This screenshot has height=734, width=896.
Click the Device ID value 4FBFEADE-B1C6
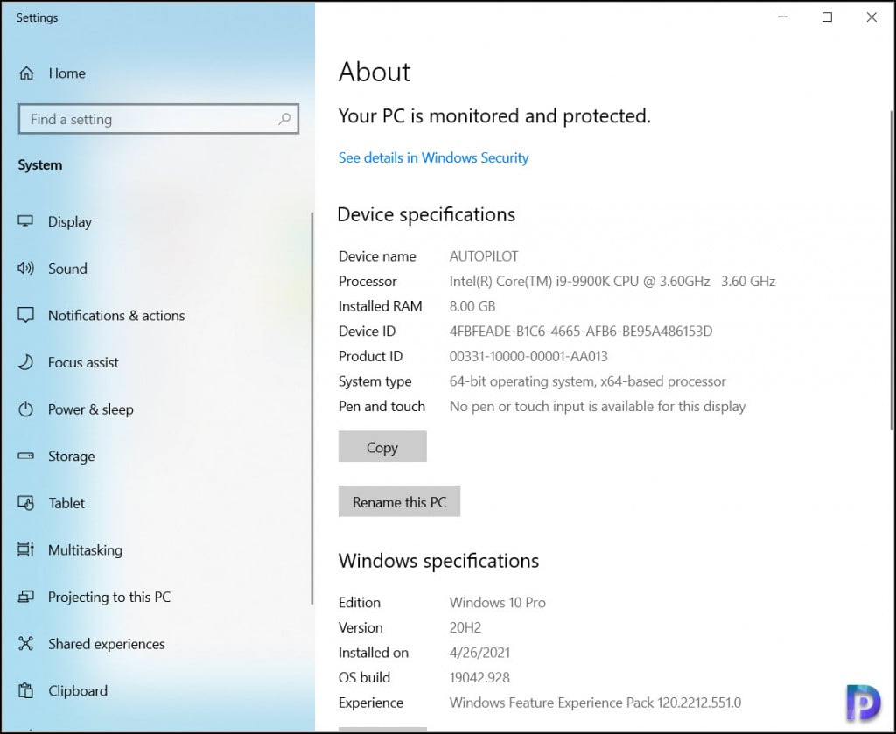pyautogui.click(x=581, y=332)
